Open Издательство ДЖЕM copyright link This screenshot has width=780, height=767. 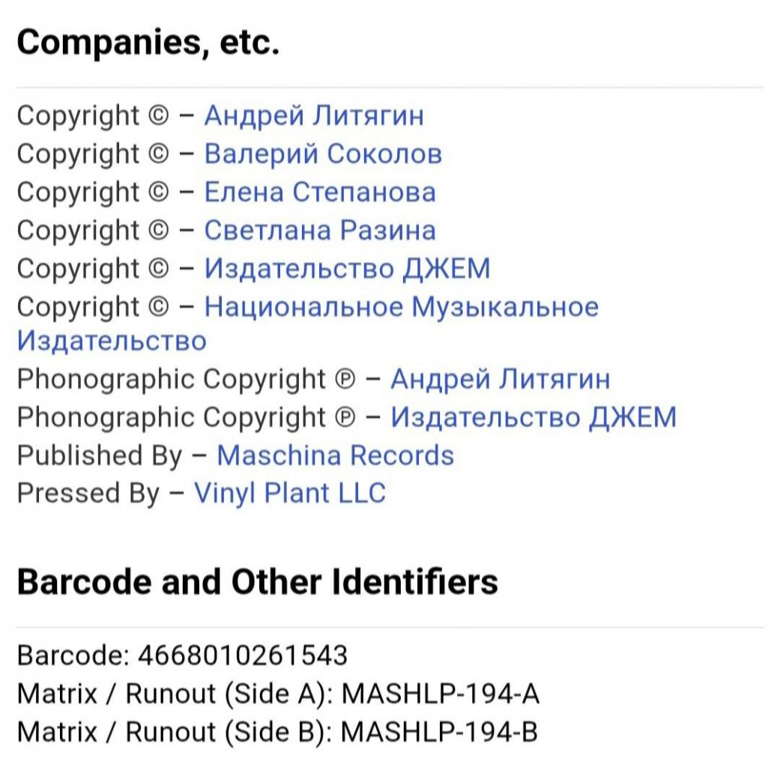347,269
